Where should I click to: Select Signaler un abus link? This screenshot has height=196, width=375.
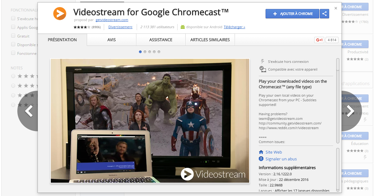click(x=281, y=159)
